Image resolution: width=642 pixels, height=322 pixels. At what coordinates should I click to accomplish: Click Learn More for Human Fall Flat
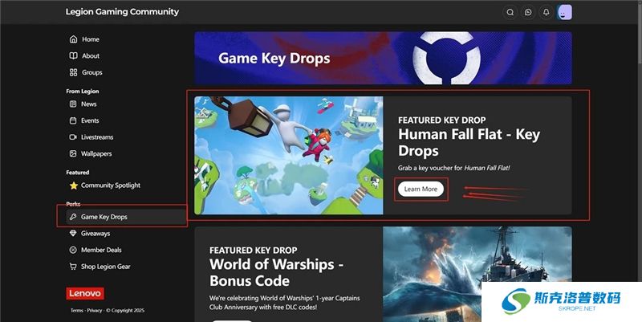(x=421, y=190)
